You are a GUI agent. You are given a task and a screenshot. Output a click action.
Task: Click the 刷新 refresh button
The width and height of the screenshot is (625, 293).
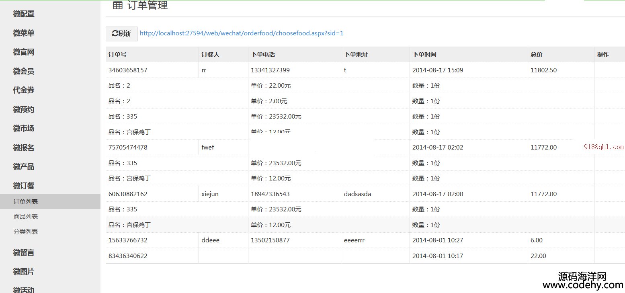[x=121, y=34]
